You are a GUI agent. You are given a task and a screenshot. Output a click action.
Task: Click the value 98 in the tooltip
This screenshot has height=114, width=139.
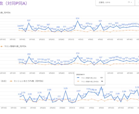coord(102,81)
